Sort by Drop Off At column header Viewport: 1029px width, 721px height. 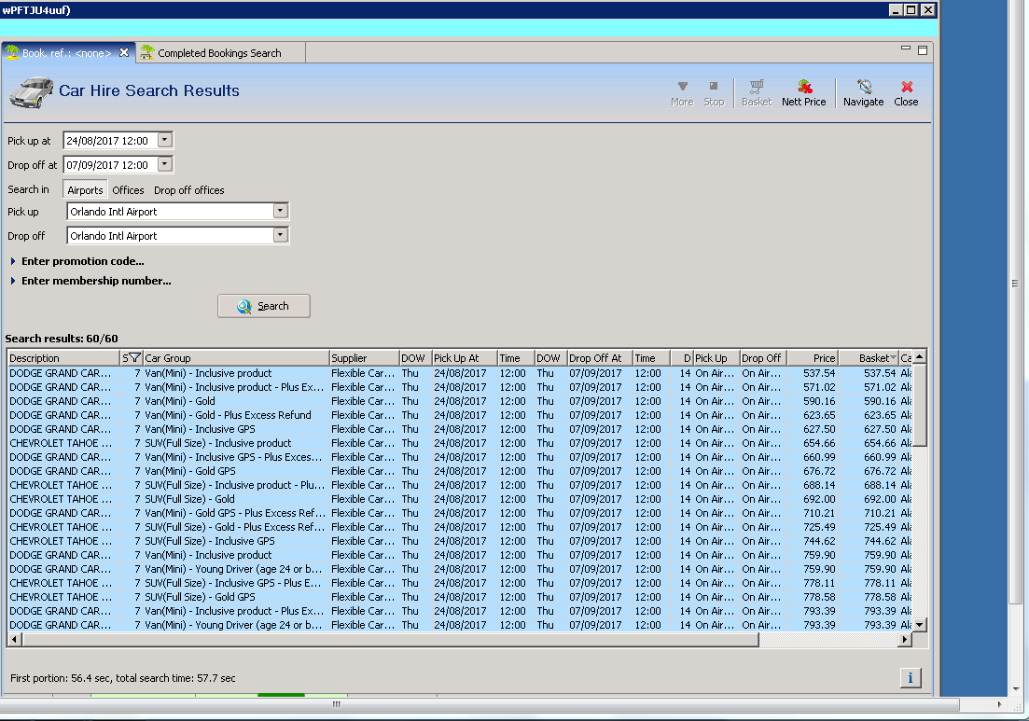[x=599, y=357]
